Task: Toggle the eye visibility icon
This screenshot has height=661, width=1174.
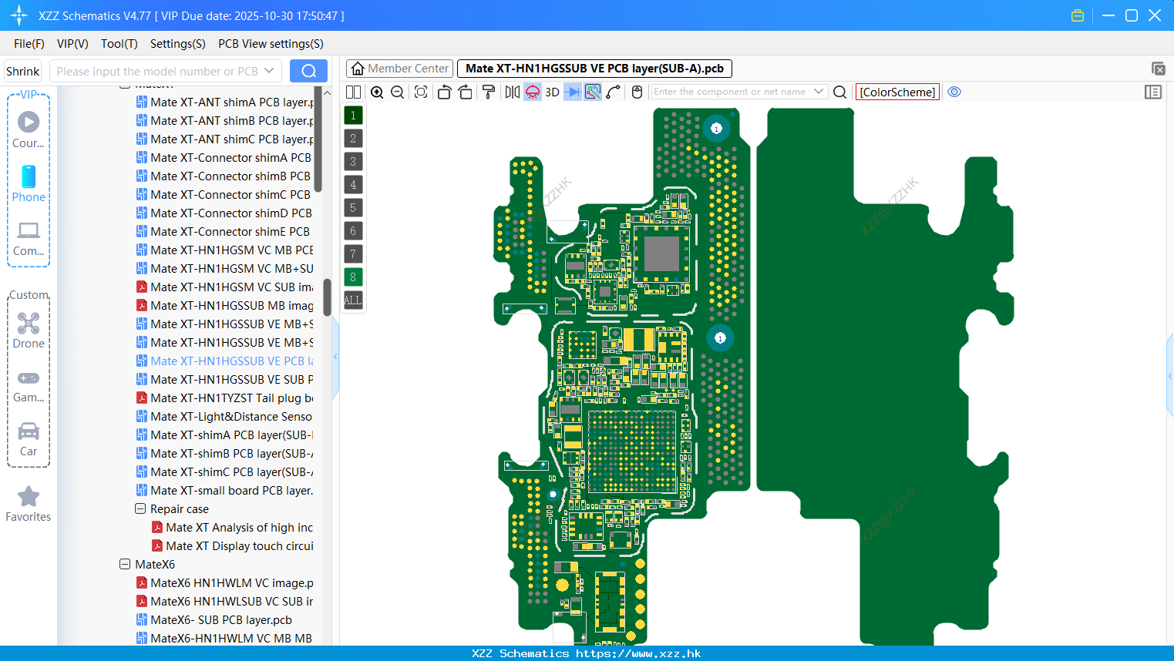Action: pyautogui.click(x=954, y=92)
